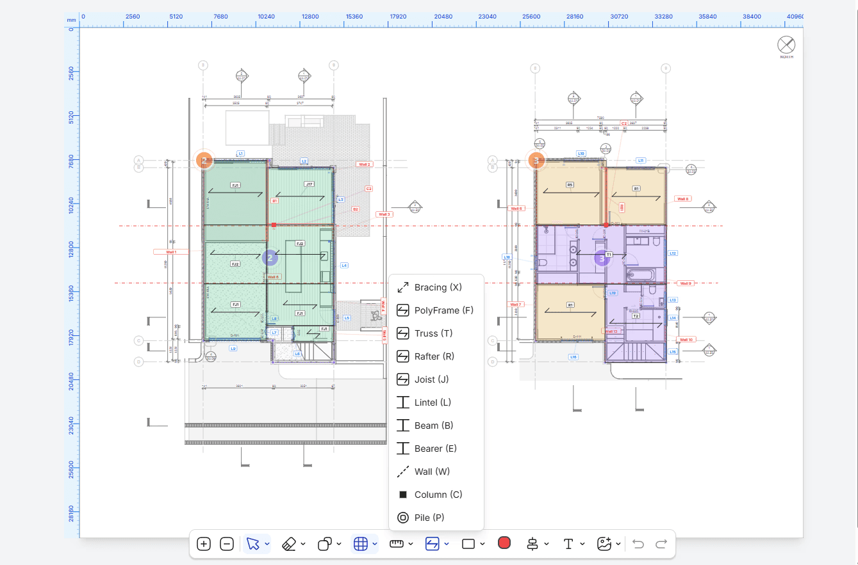The image size is (858, 565).
Task: Open the image insert tool dropdown arrow
Action: [618, 544]
